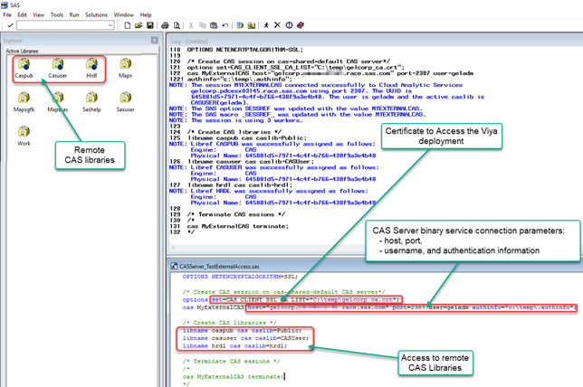The width and height of the screenshot is (583, 387).
Task: Close the Explorer panel
Action: pyautogui.click(x=154, y=41)
